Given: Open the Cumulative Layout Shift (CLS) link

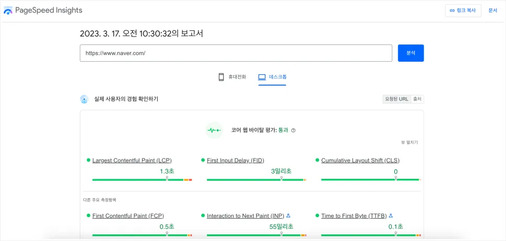Looking at the screenshot, I should tap(360, 160).
